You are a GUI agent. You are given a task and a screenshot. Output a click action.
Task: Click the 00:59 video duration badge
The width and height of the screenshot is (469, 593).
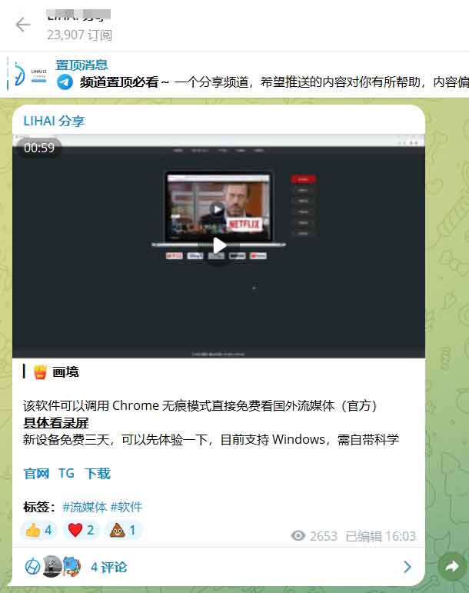[38, 148]
